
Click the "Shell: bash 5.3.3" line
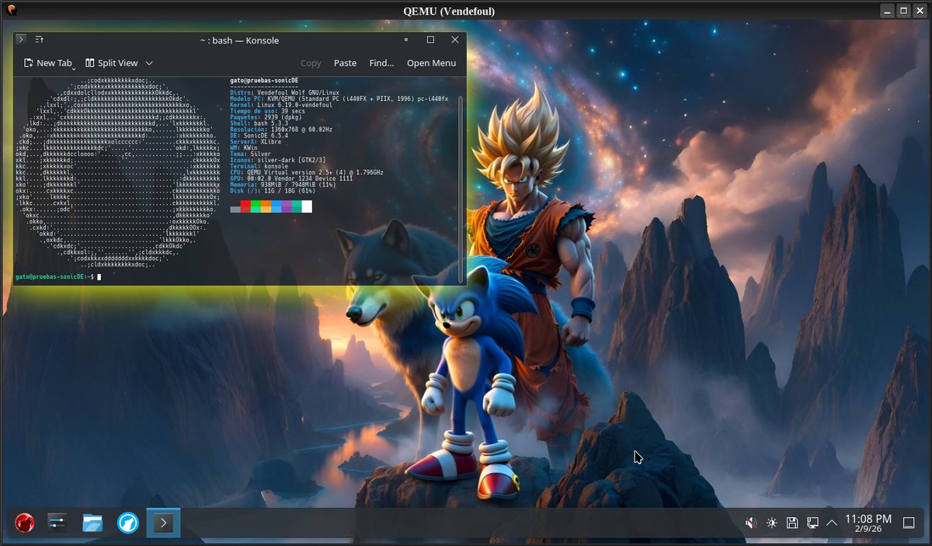pyautogui.click(x=260, y=123)
